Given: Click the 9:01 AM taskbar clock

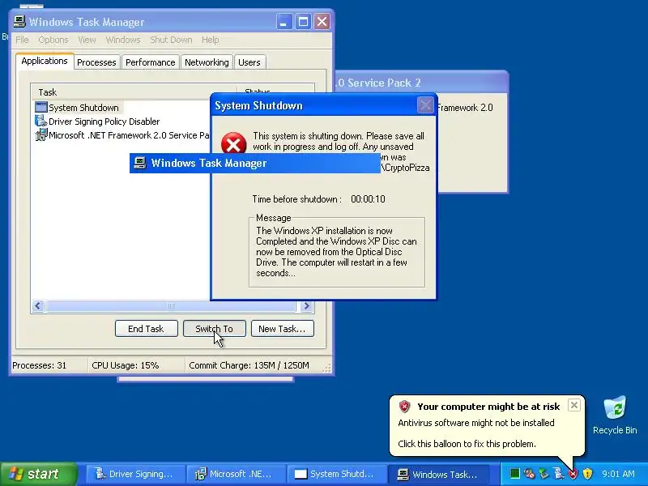Looking at the screenshot, I should (618, 474).
